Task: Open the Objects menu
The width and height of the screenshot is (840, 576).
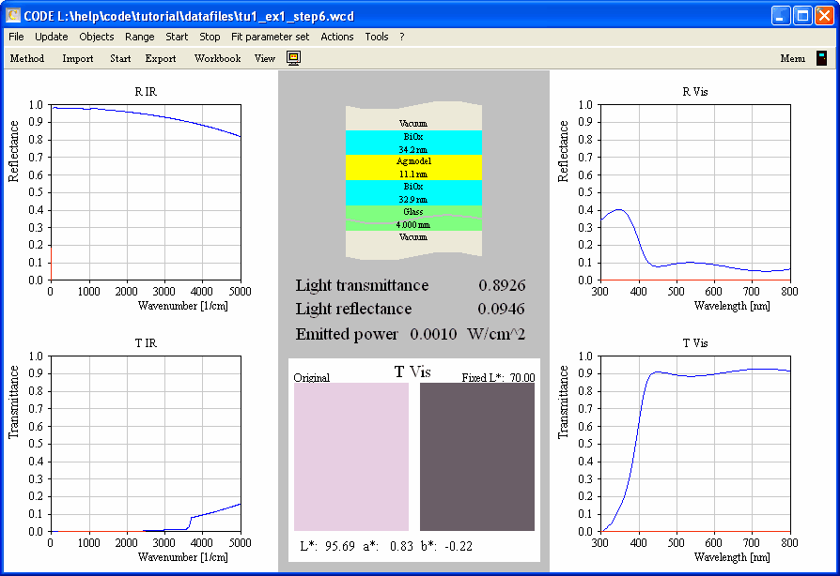Action: [x=96, y=37]
